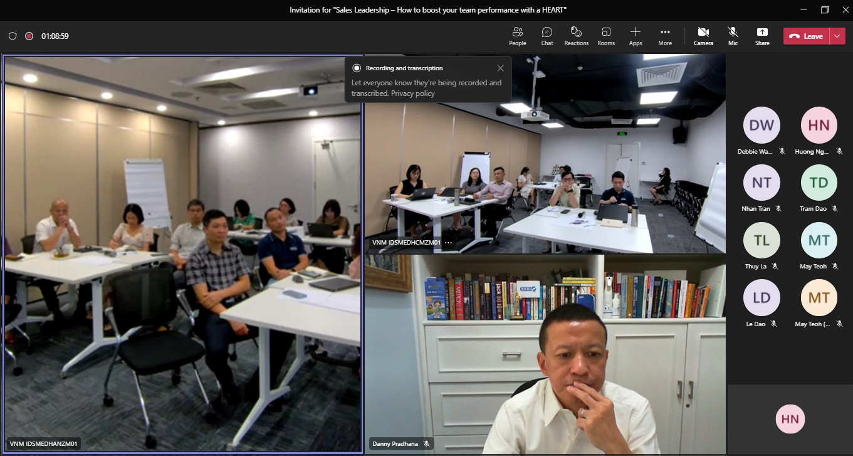Select the green May Teoh avatar

coord(819,240)
